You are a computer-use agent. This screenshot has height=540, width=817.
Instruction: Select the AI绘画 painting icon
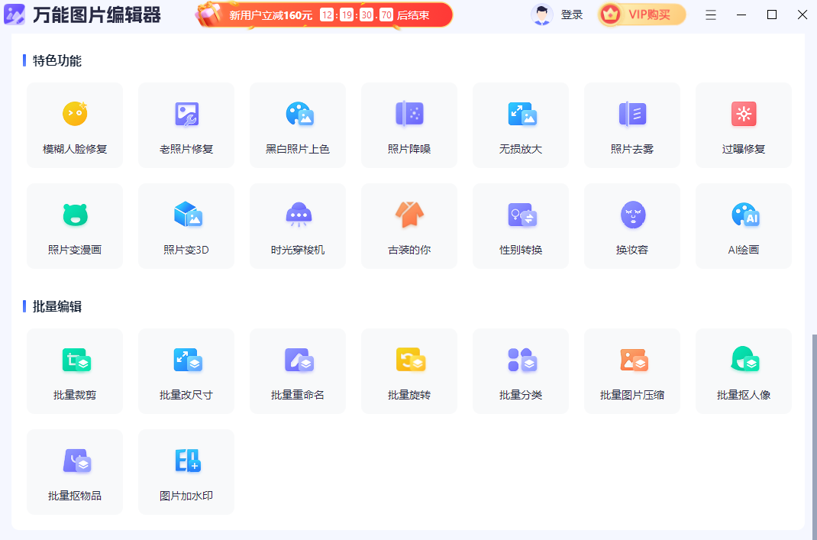(x=744, y=225)
